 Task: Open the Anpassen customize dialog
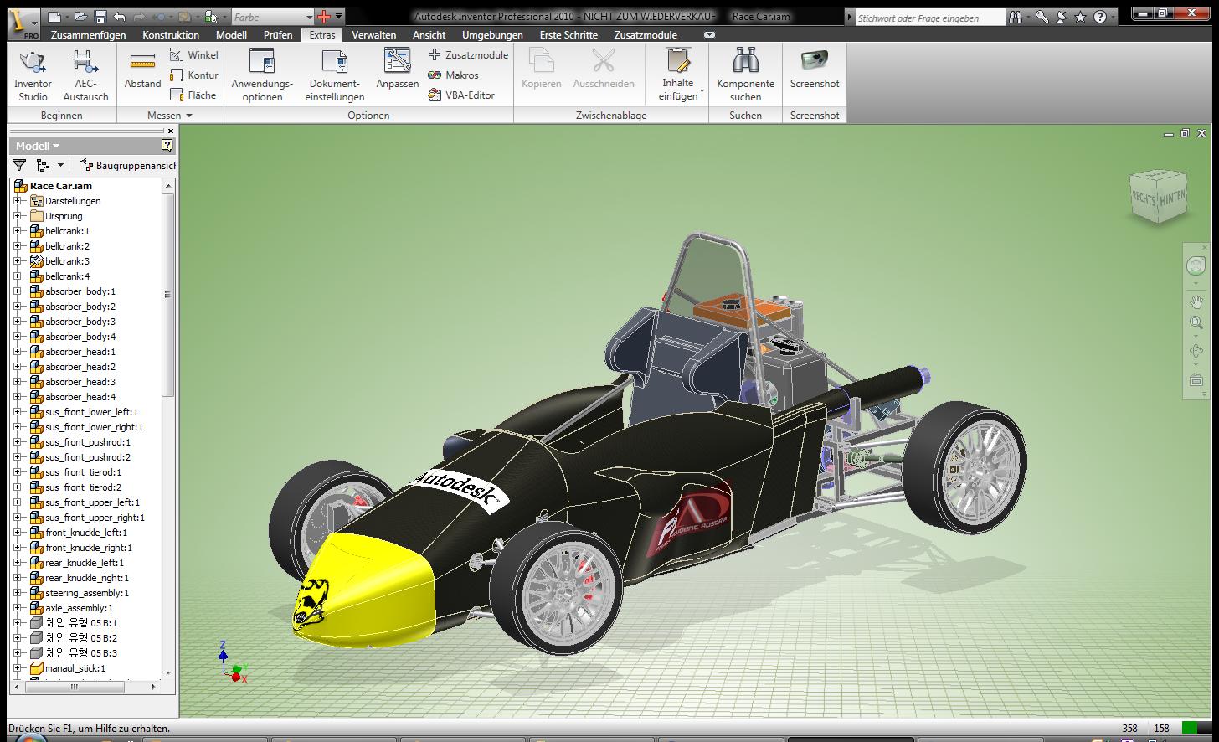[397, 69]
